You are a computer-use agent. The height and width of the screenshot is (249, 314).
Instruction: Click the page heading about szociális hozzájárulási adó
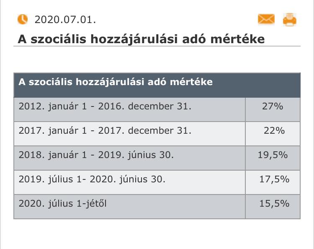coord(141,39)
